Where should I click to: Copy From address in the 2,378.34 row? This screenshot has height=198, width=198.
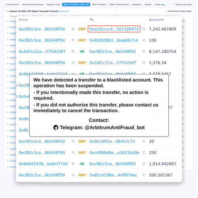(73, 63)
